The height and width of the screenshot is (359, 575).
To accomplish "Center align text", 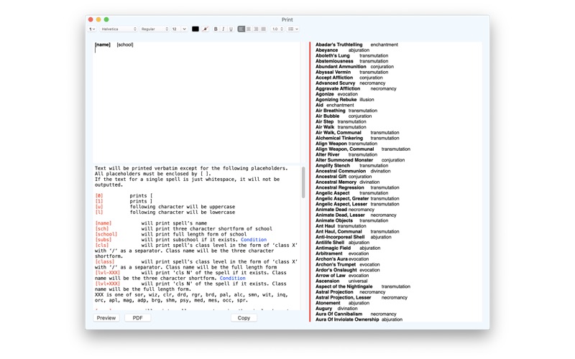I will click(249, 29).
